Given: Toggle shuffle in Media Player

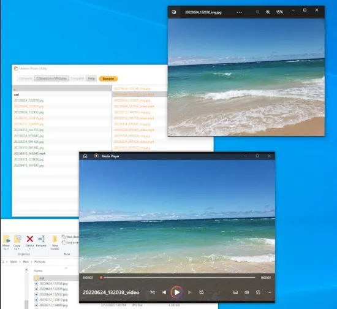Looking at the screenshot, I should pyautogui.click(x=153, y=292).
